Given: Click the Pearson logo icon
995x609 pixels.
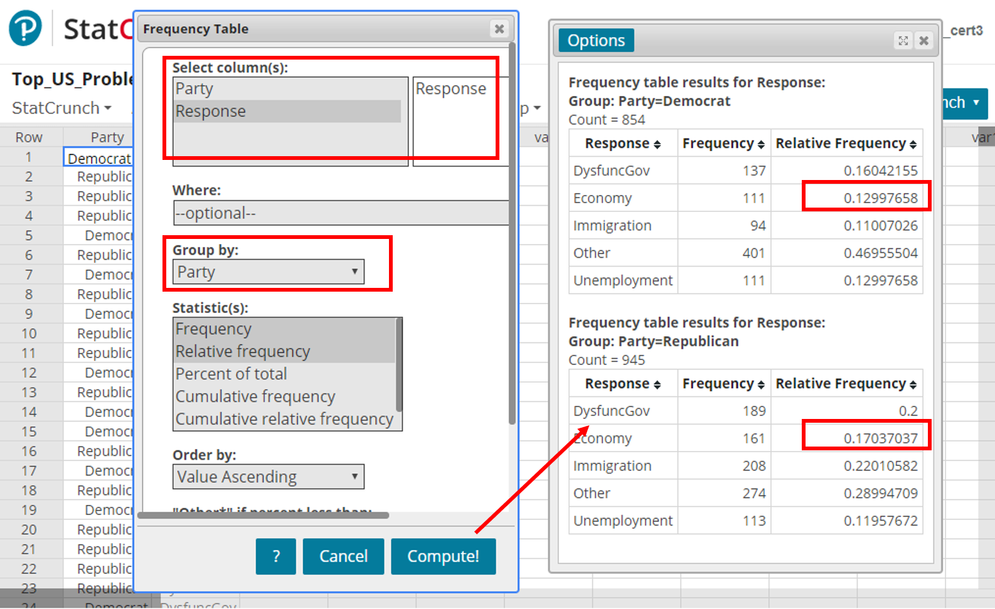Looking at the screenshot, I should point(25,28).
